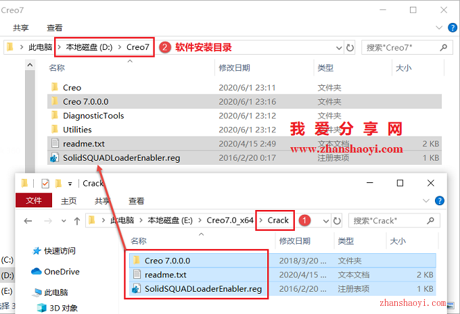
Task: Select readme.txt in Creo7 window
Action: 244,144
